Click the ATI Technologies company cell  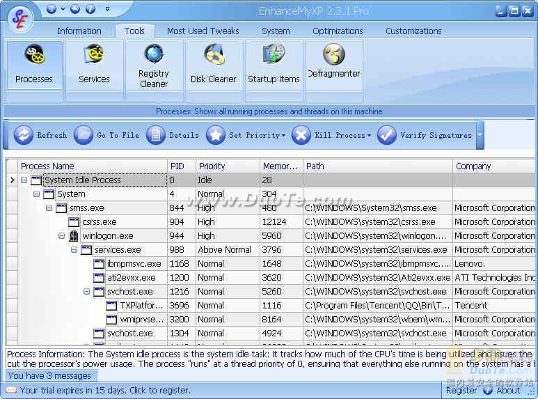(495, 277)
